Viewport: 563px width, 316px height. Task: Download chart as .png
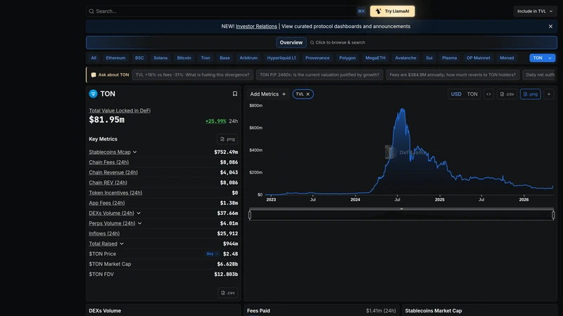pos(531,94)
